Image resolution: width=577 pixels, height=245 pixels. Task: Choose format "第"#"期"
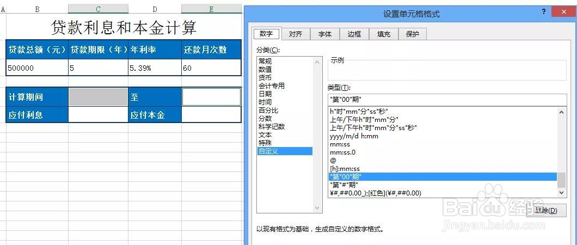tap(443, 185)
